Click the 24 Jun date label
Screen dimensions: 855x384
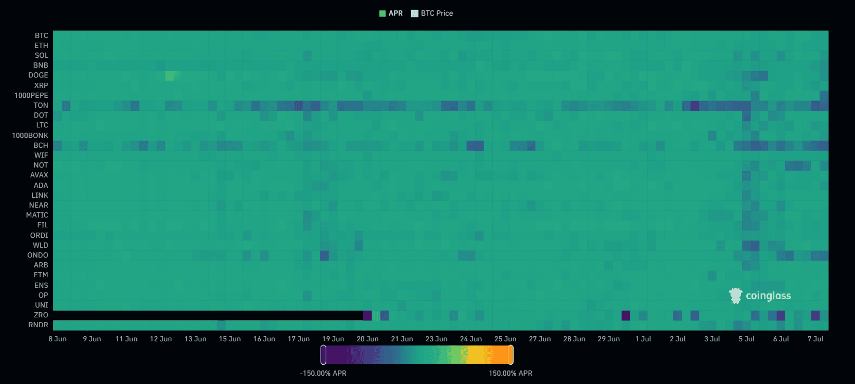[x=471, y=339]
